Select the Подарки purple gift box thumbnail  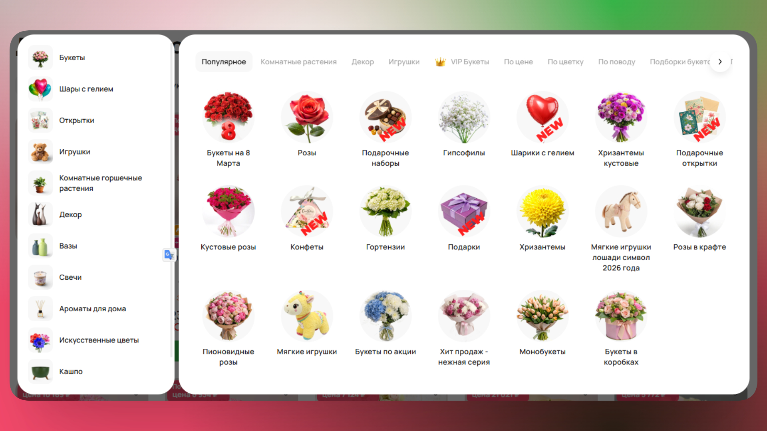[464, 212]
